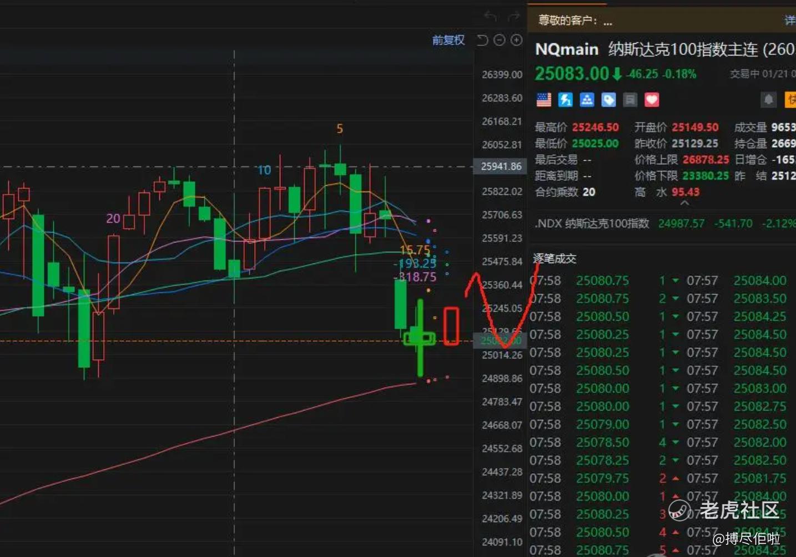Click the blue price tag icon
This screenshot has width=796, height=557.
click(x=608, y=100)
